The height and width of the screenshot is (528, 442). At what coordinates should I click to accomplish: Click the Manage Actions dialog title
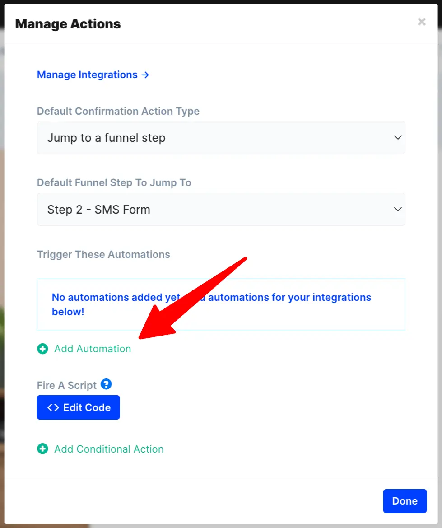pos(68,23)
